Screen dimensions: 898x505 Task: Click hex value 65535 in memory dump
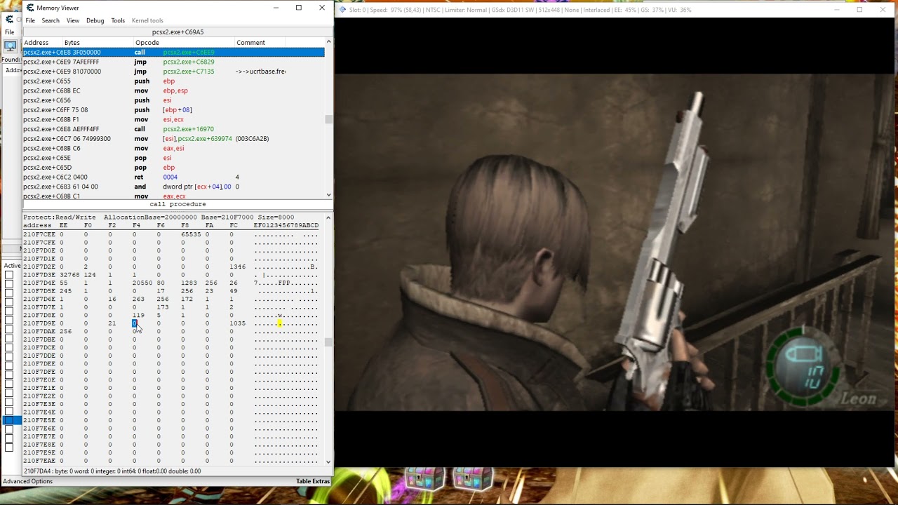click(x=191, y=234)
